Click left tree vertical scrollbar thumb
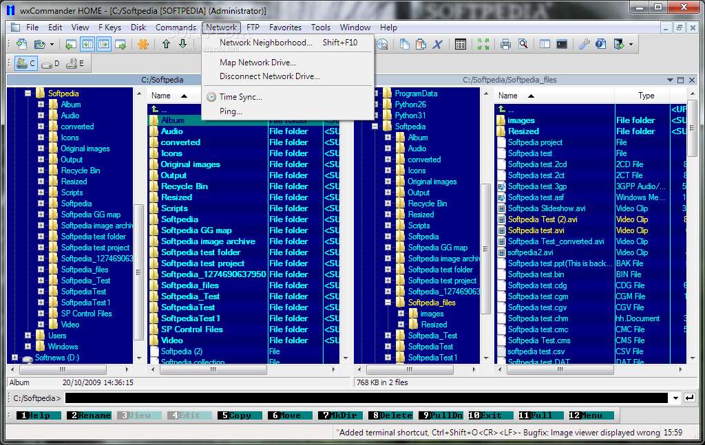The width and height of the screenshot is (705, 445). coord(138,272)
